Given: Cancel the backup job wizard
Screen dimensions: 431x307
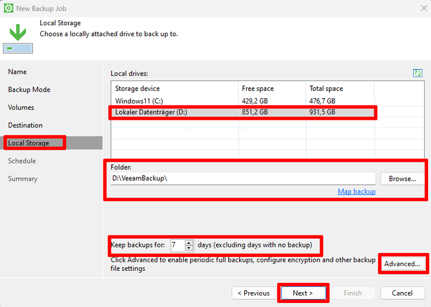Looking at the screenshot, I should tap(402, 293).
